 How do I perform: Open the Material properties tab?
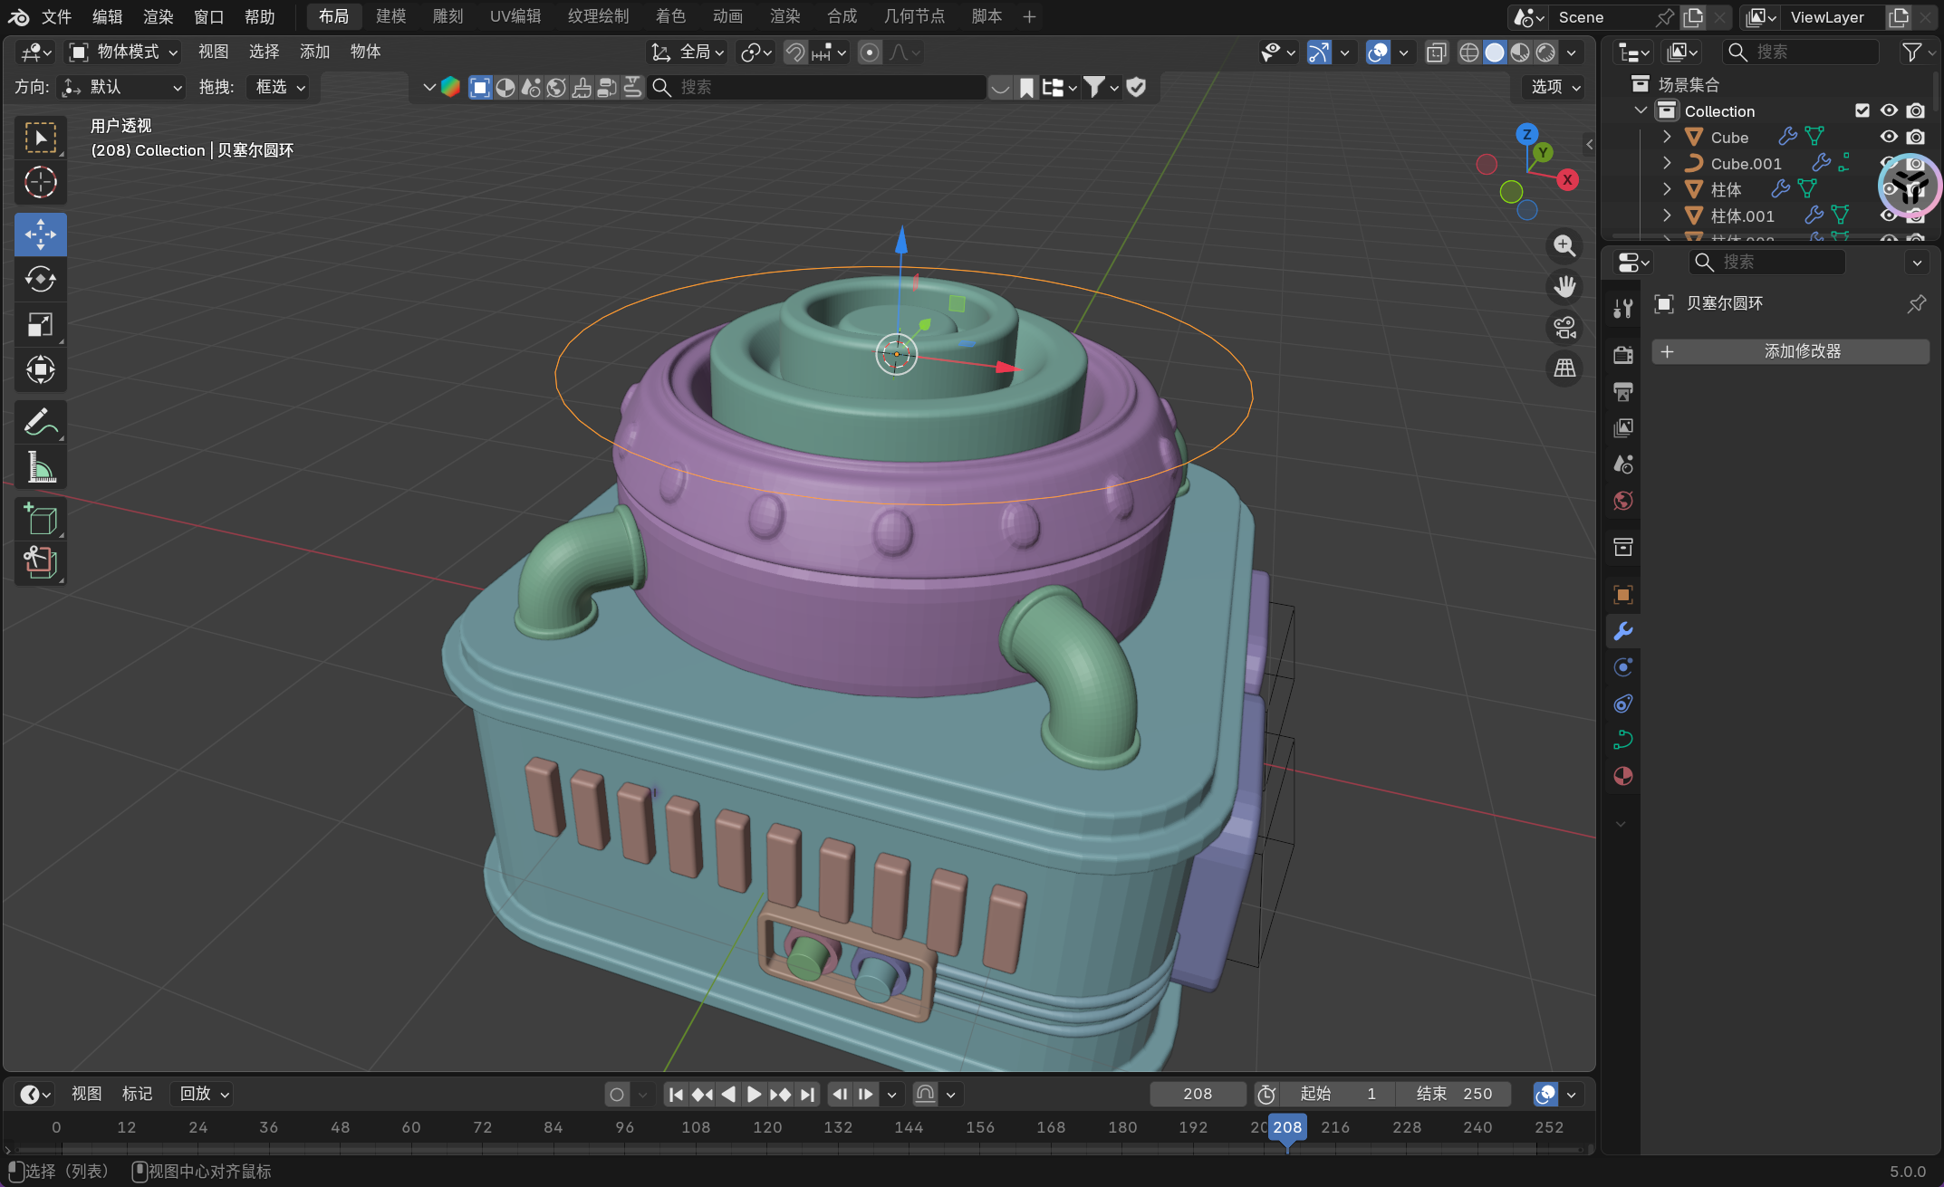(1622, 777)
